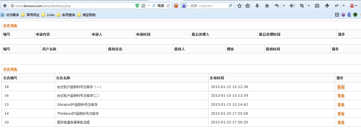Click the 2013-01-15 13:12:38 timestamp cell

pos(229,87)
